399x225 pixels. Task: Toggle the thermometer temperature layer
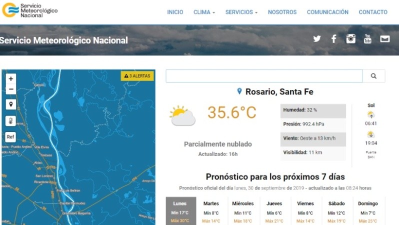click(11, 120)
